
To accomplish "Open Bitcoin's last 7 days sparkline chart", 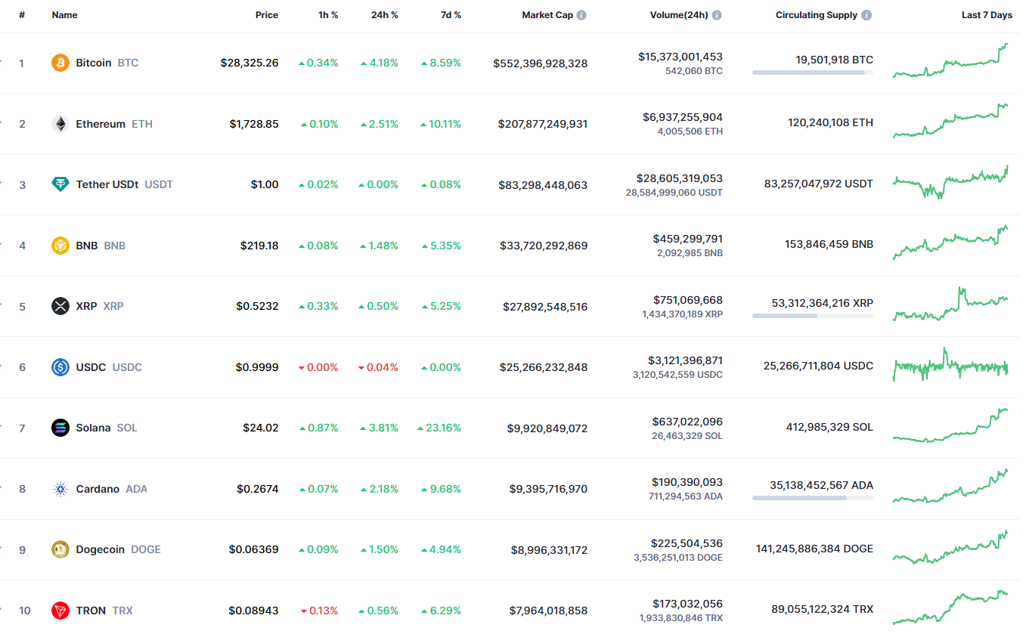I will [950, 62].
